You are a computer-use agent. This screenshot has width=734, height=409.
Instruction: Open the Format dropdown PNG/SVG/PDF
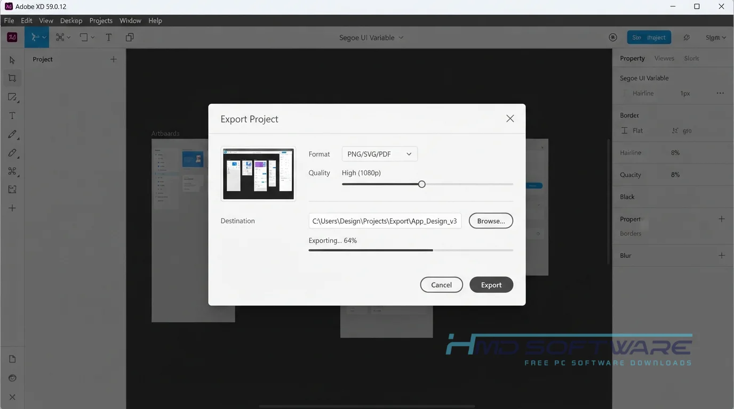[379, 154]
